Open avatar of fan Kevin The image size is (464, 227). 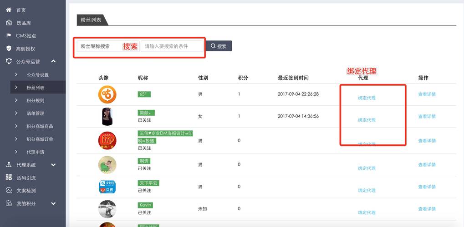(x=107, y=209)
